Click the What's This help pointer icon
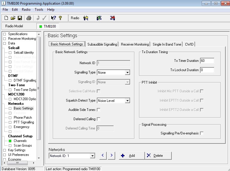 pos(53,18)
